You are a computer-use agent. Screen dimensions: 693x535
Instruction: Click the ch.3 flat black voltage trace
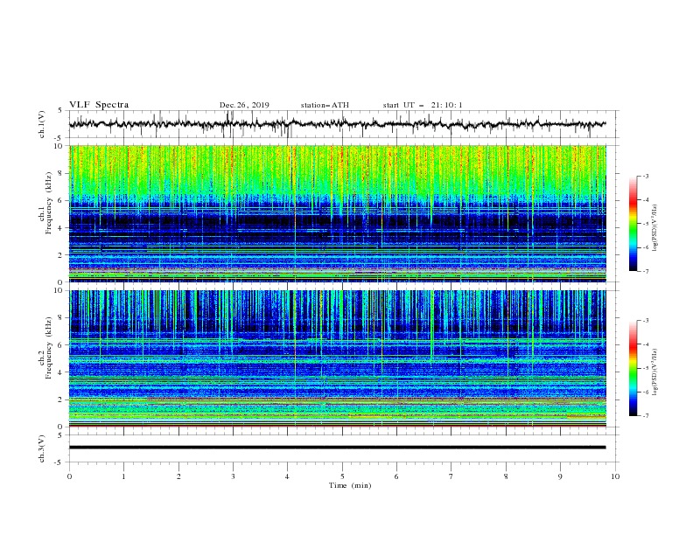point(337,448)
